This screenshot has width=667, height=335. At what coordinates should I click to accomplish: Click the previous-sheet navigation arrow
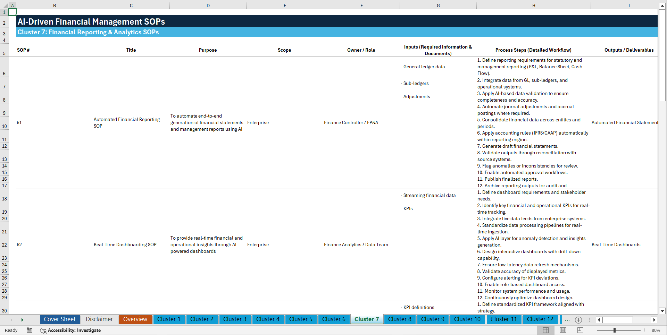pyautogui.click(x=11, y=320)
